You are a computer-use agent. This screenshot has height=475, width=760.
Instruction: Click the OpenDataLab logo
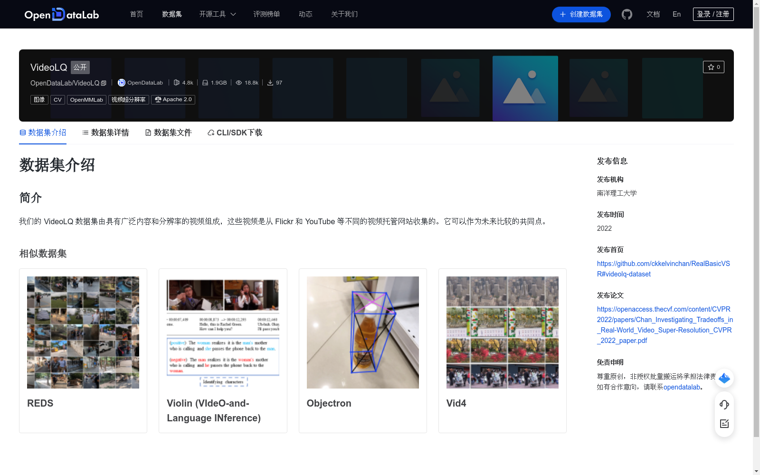click(x=62, y=14)
